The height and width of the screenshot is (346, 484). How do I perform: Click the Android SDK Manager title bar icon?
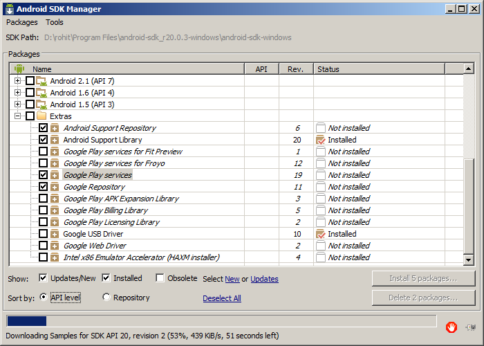click(x=10, y=8)
